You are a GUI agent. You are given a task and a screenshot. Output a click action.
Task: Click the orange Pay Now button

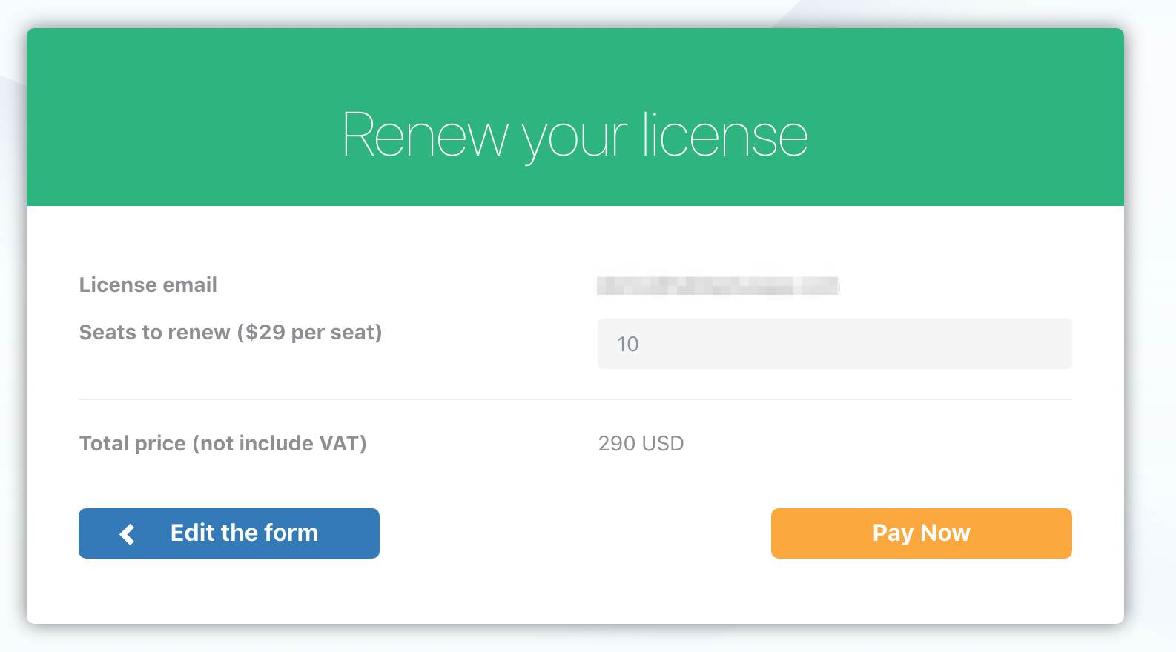922,533
